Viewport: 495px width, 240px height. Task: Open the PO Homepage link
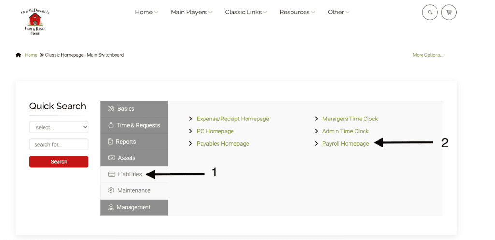215,131
